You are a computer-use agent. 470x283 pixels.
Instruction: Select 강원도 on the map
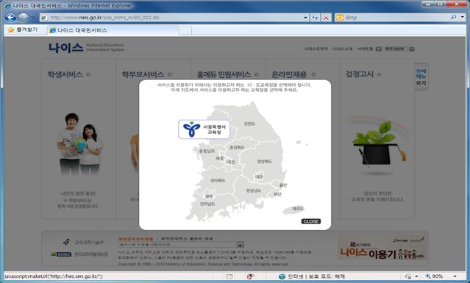(x=249, y=123)
